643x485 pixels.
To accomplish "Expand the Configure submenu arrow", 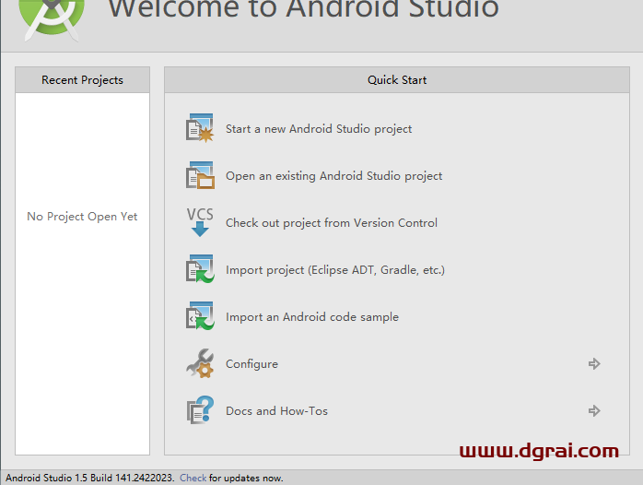I will point(594,363).
